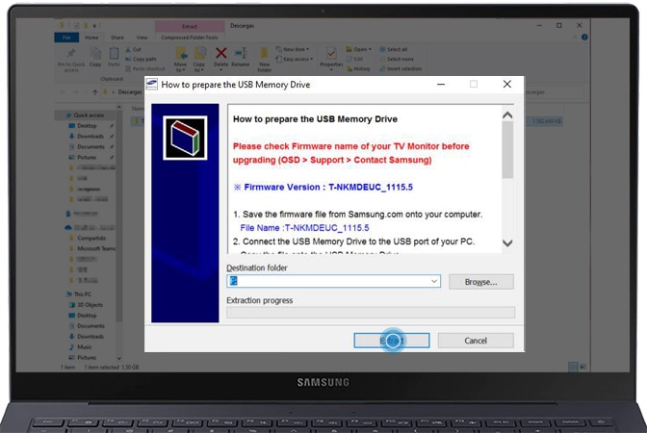
Task: Click the red Delete X icon
Action: point(221,53)
